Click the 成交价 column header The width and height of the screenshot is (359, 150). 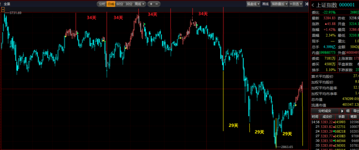click(x=327, y=117)
